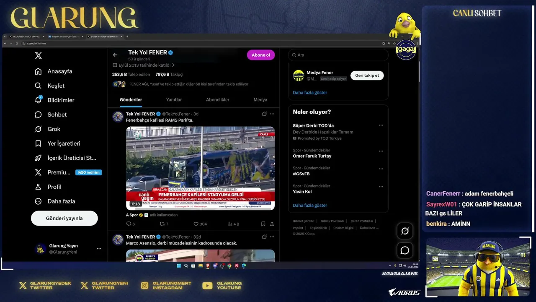The image size is (536, 302).
Task: Click the Geri takip et button
Action: tap(367, 75)
